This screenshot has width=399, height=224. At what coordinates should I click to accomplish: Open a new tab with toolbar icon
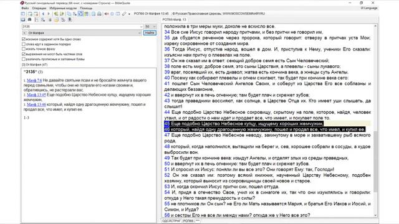[30, 14]
